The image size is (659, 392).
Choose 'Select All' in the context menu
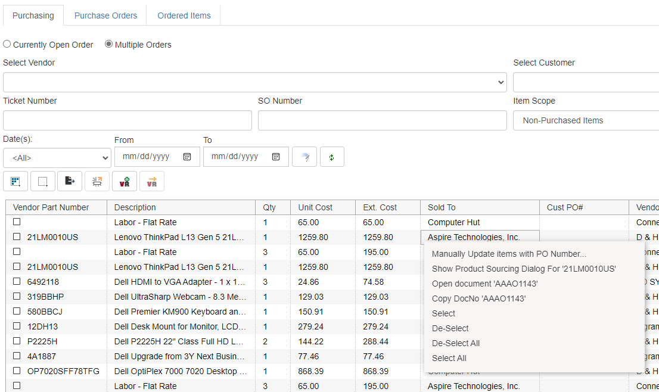[x=449, y=358]
